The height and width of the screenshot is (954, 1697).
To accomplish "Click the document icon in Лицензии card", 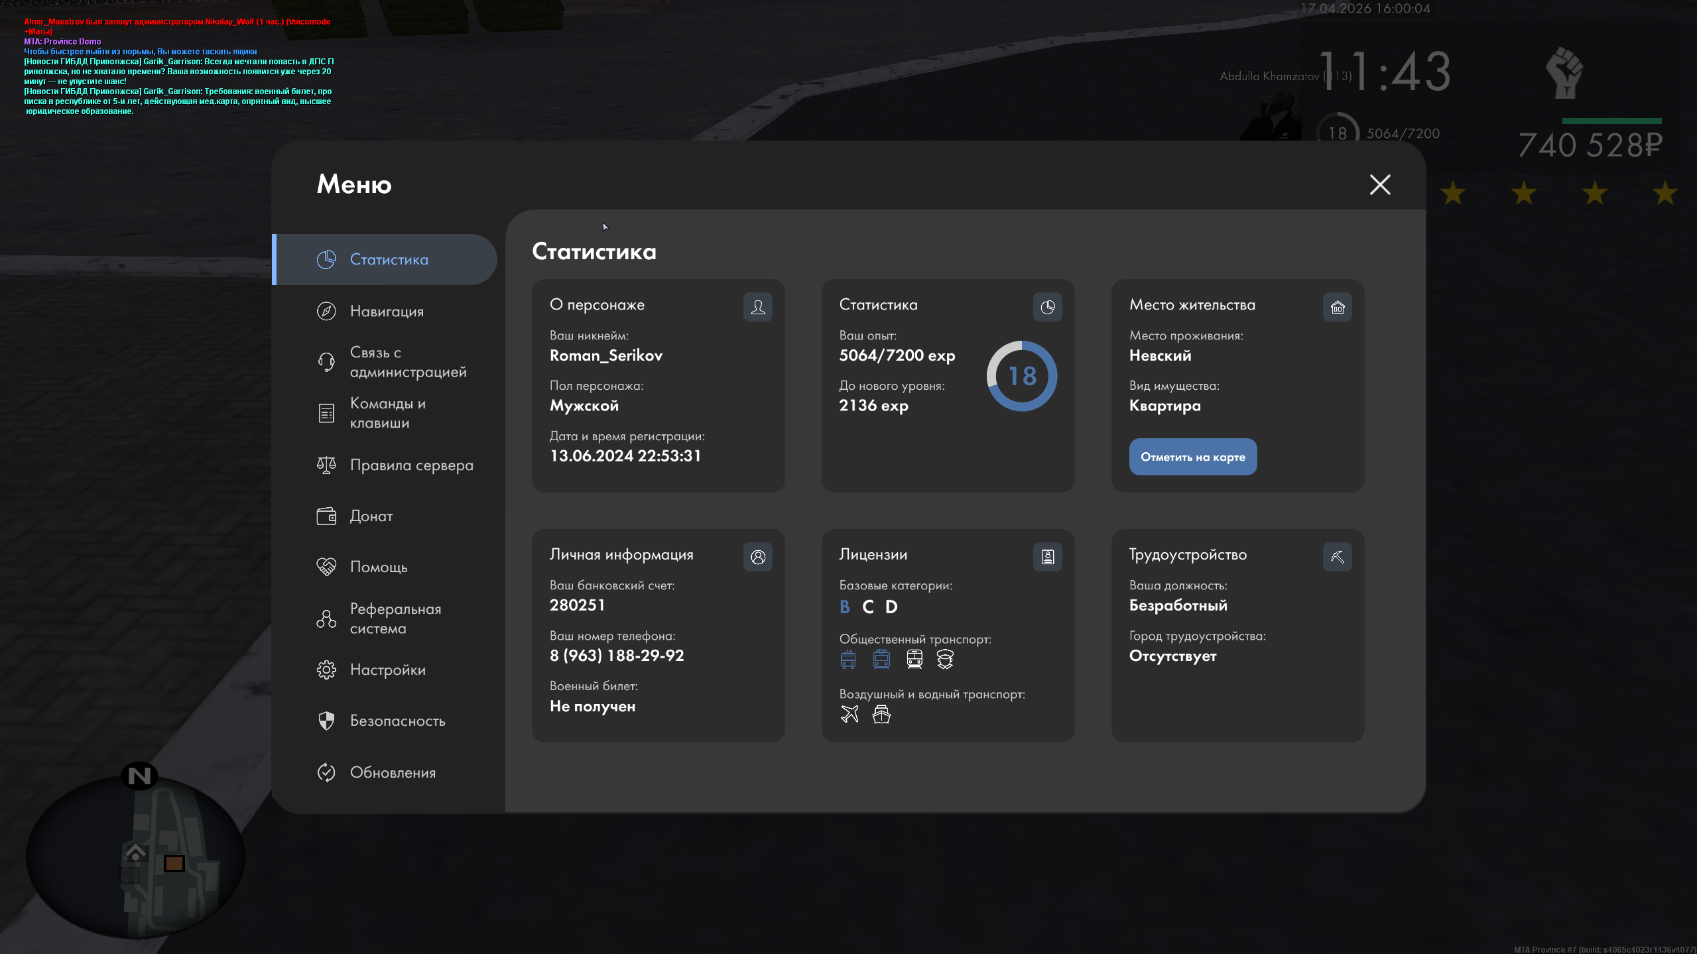I will pos(1047,557).
